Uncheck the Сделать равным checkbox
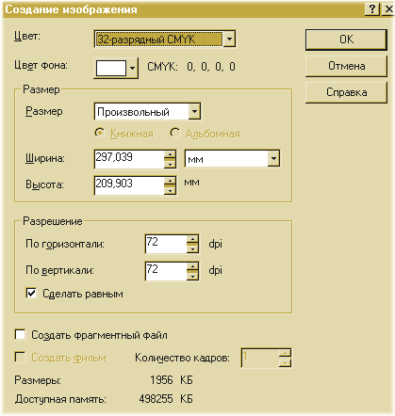Viewport: 395px width, 416px height. pos(31,294)
